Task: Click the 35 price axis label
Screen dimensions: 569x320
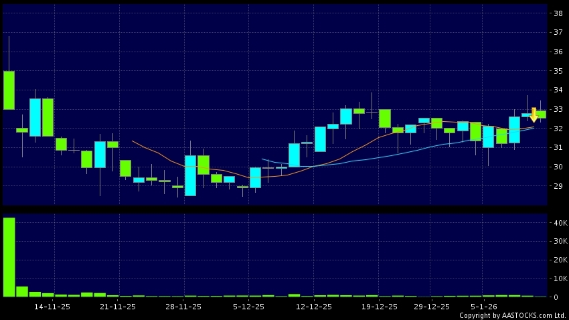Action: tap(557, 71)
